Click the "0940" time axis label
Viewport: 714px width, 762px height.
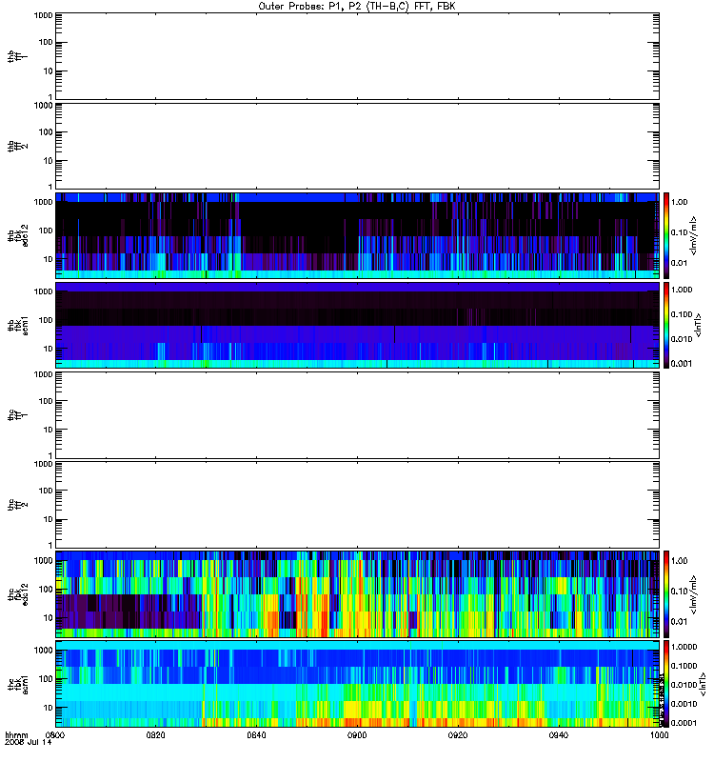[x=559, y=734]
